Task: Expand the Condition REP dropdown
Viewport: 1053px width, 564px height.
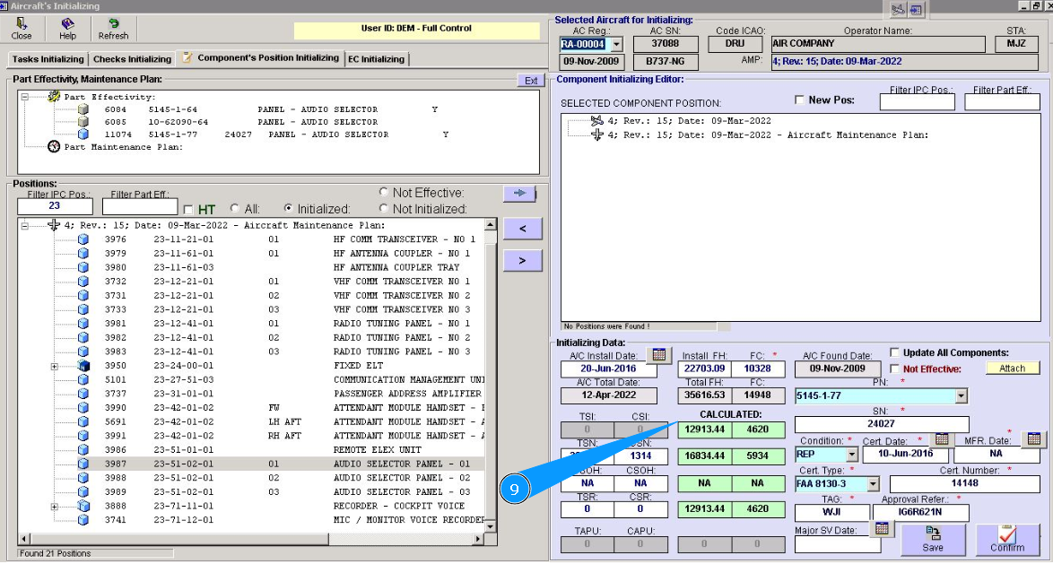Action: [851, 455]
